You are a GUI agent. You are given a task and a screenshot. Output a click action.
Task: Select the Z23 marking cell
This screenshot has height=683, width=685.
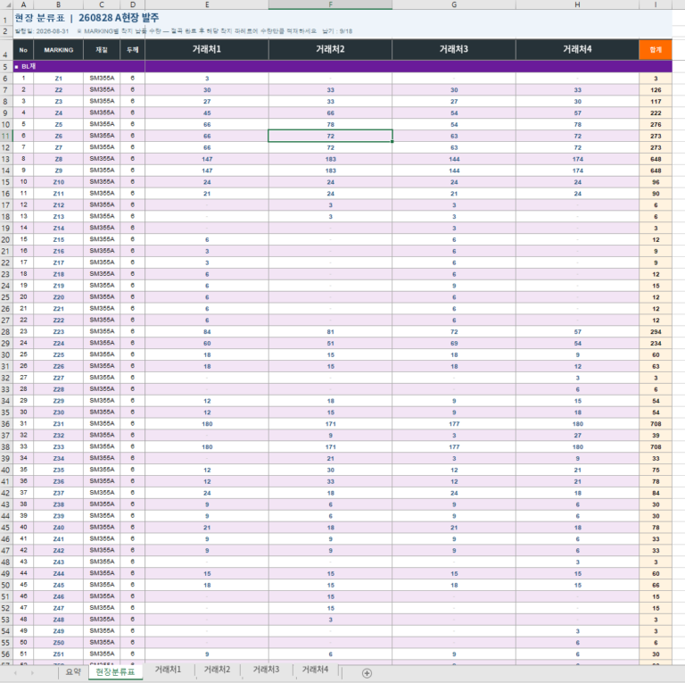pyautogui.click(x=59, y=332)
